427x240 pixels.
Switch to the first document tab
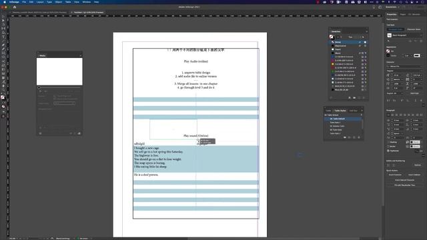pos(39,12)
